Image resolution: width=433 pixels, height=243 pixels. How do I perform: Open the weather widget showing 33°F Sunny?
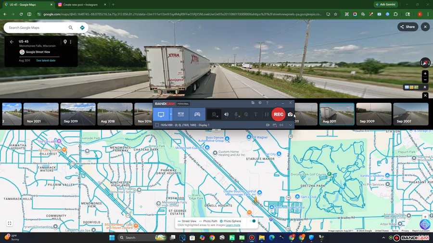click(12, 237)
